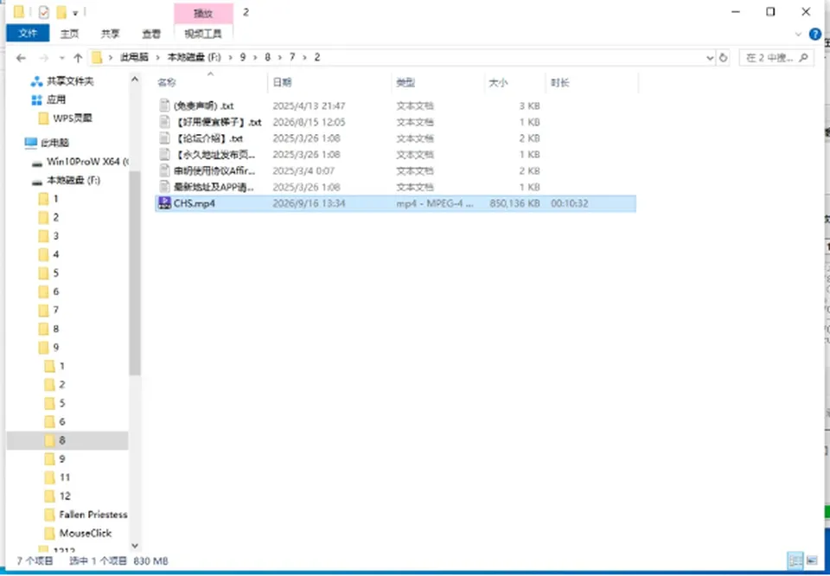This screenshot has width=830, height=576.
Task: Click the folder icon beside MouseClick
Action: (x=50, y=533)
